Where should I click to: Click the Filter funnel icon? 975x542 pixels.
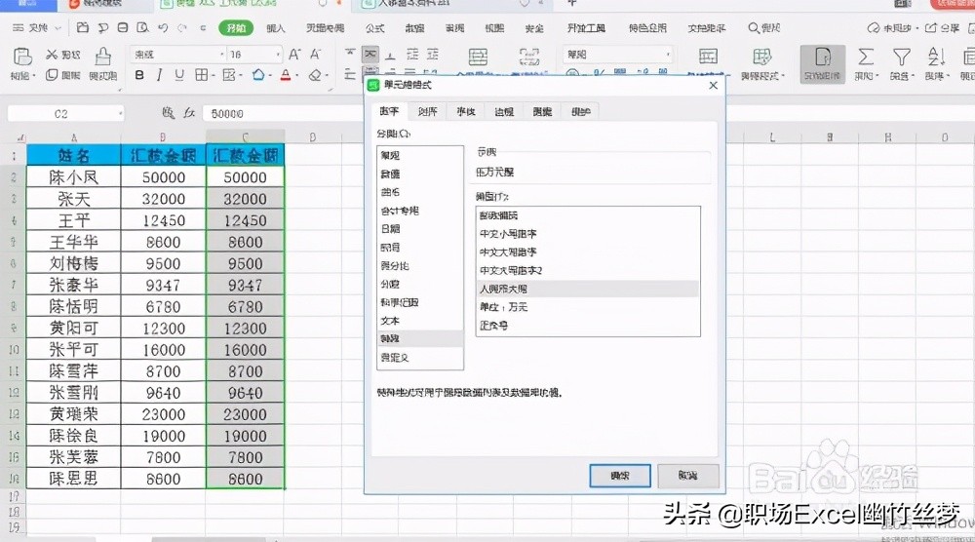[902, 57]
